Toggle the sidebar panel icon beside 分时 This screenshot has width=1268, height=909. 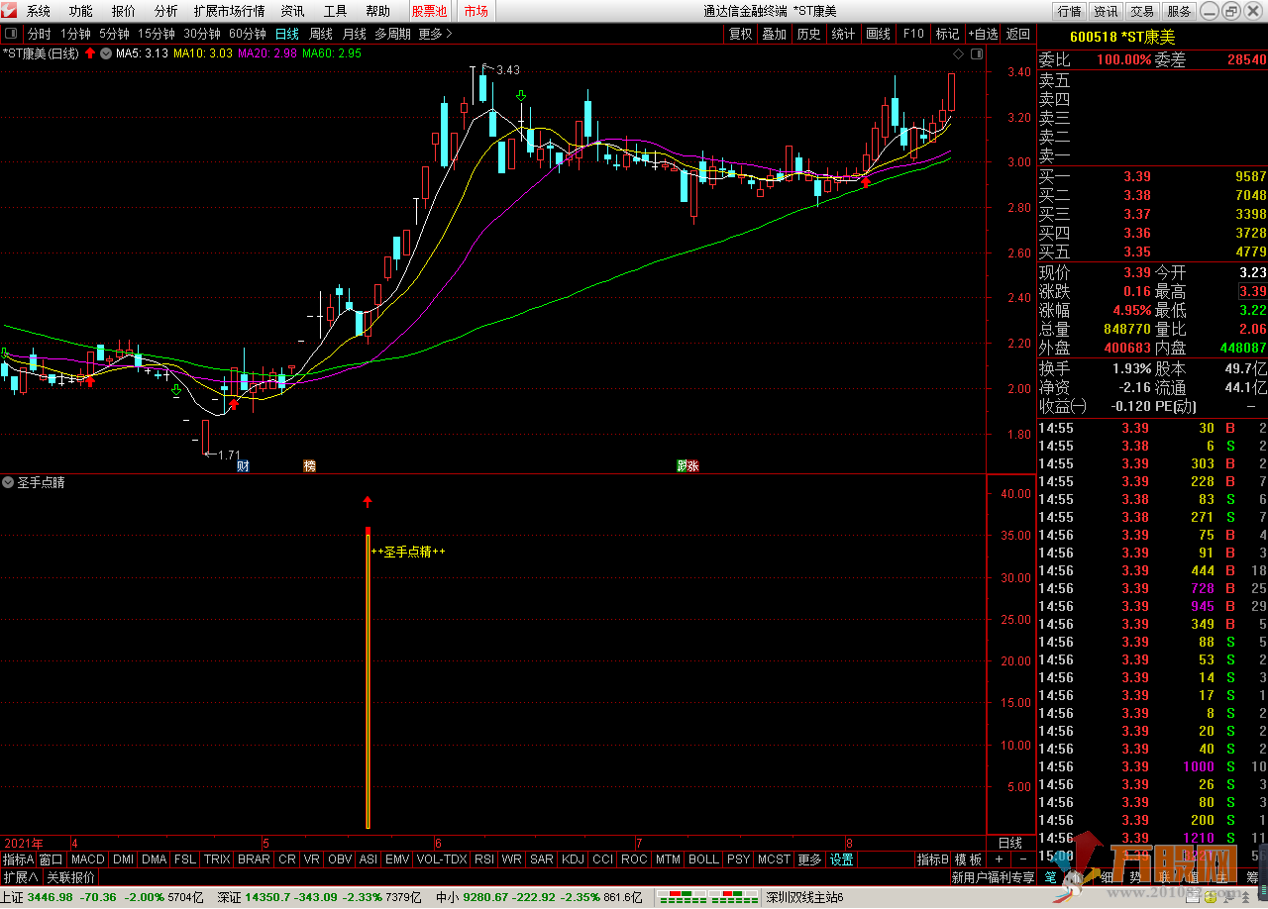click(x=12, y=34)
